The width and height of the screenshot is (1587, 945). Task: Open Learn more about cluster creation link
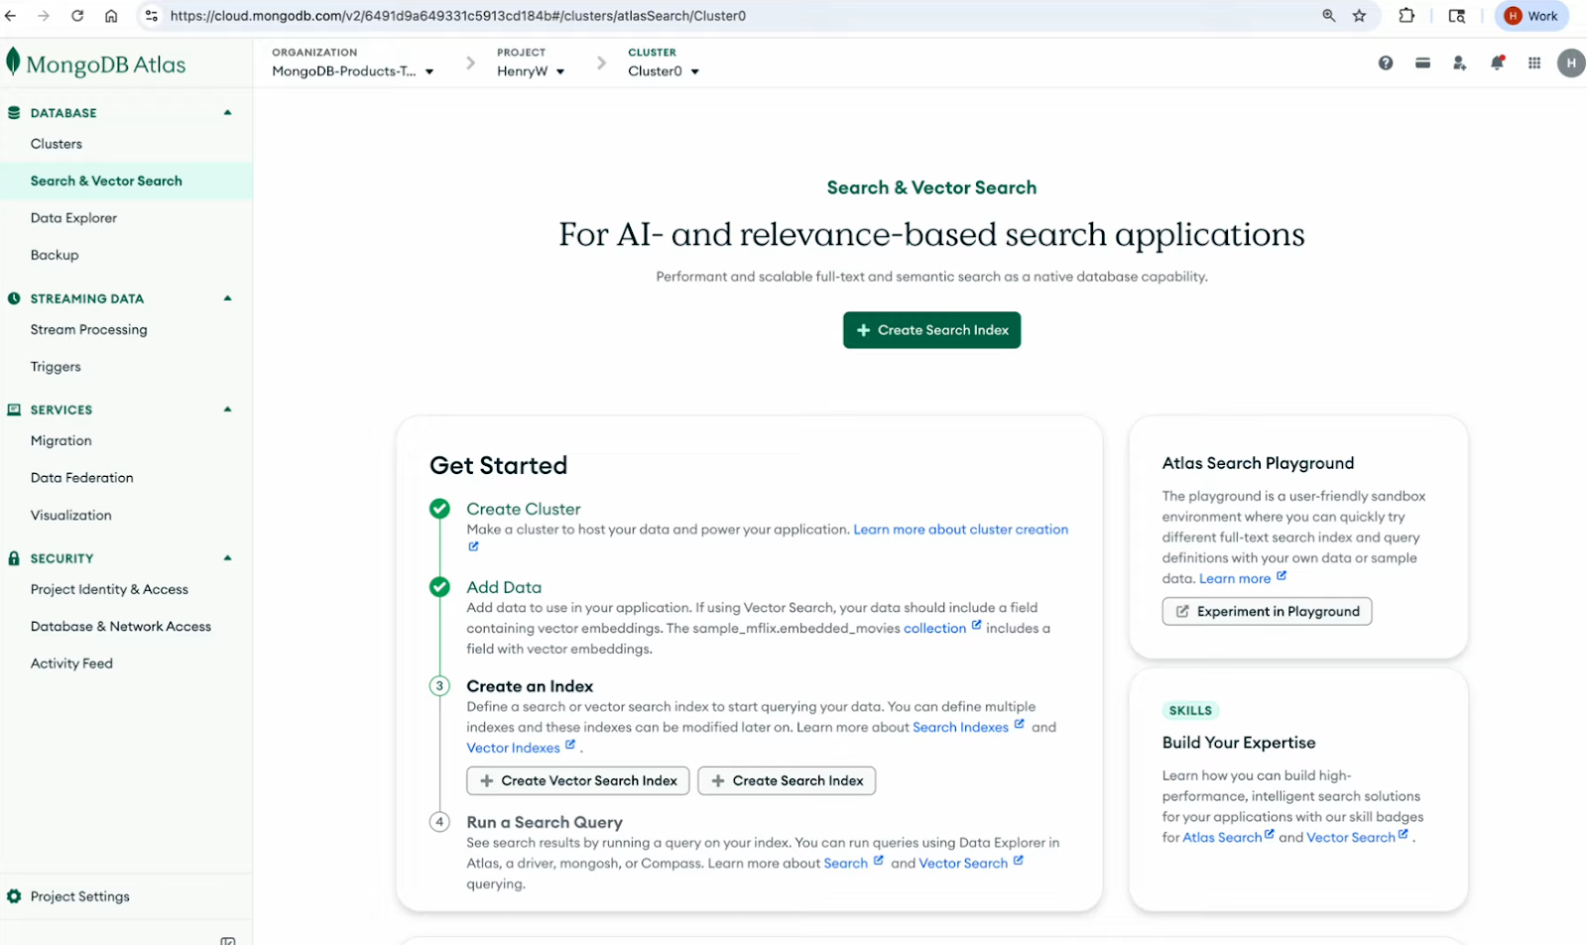point(961,530)
